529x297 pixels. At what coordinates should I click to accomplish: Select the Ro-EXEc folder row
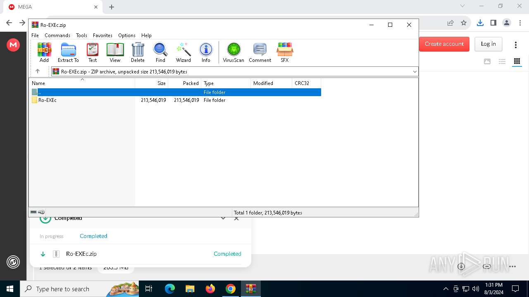pos(175,100)
